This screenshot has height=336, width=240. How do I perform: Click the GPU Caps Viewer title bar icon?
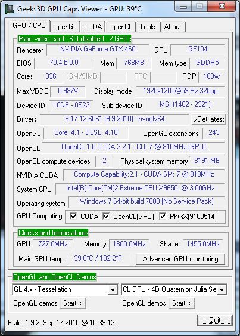pyautogui.click(x=10, y=9)
